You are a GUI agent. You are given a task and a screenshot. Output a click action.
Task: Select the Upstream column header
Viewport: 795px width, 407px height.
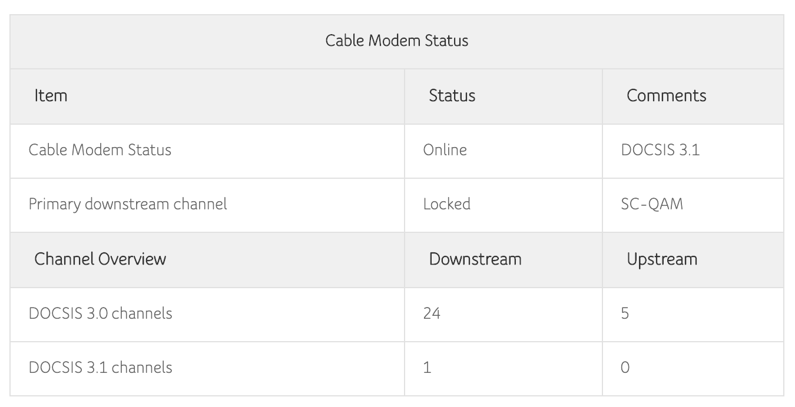662,259
